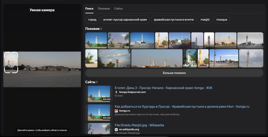
Task: Click the en.wikipedia.org site name
Action: (129, 130)
